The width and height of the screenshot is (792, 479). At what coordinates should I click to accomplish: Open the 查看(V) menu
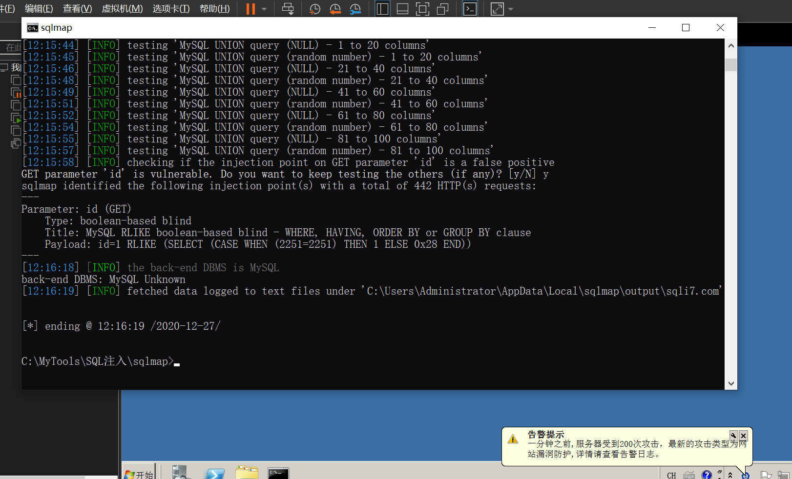tap(77, 9)
